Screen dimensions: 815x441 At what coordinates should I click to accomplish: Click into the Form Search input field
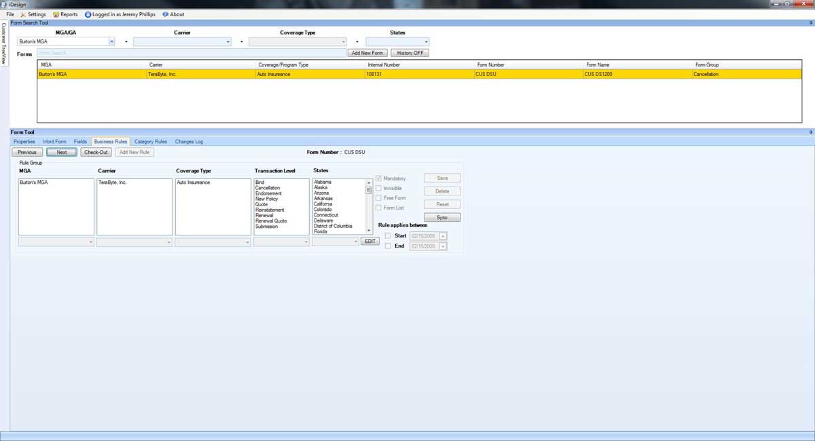[x=192, y=53]
